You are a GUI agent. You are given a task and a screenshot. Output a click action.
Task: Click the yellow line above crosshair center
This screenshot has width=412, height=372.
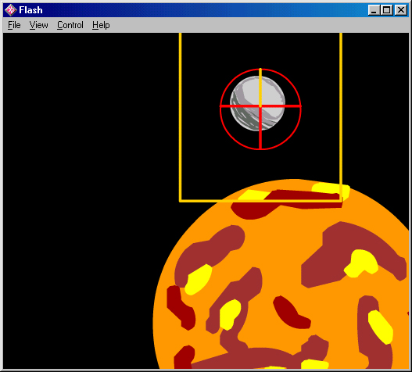click(260, 87)
